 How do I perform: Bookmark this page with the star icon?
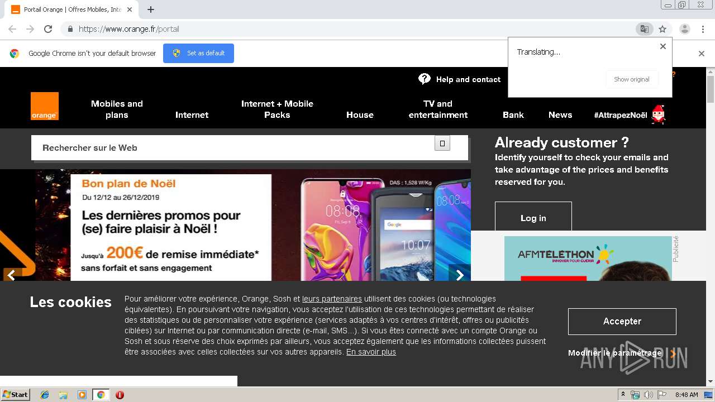(662, 29)
